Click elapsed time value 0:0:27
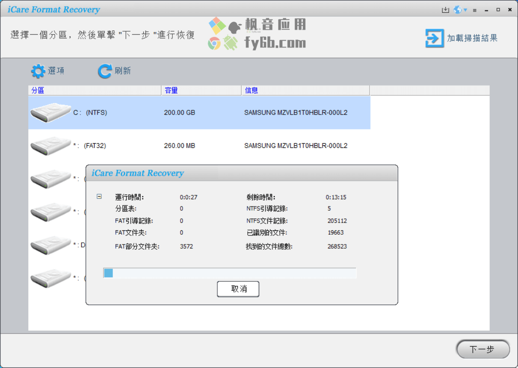518x368 pixels. tap(189, 197)
